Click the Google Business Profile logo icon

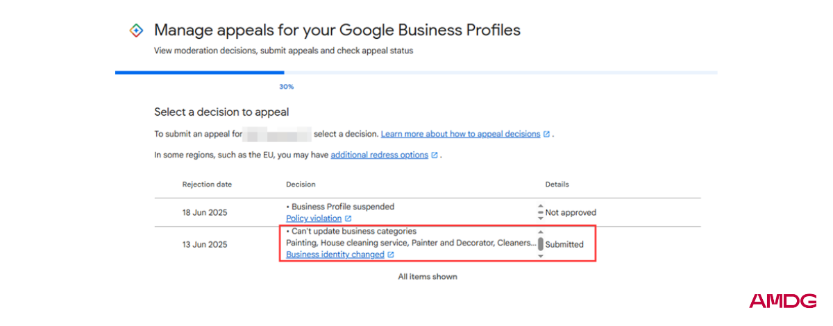coord(136,30)
